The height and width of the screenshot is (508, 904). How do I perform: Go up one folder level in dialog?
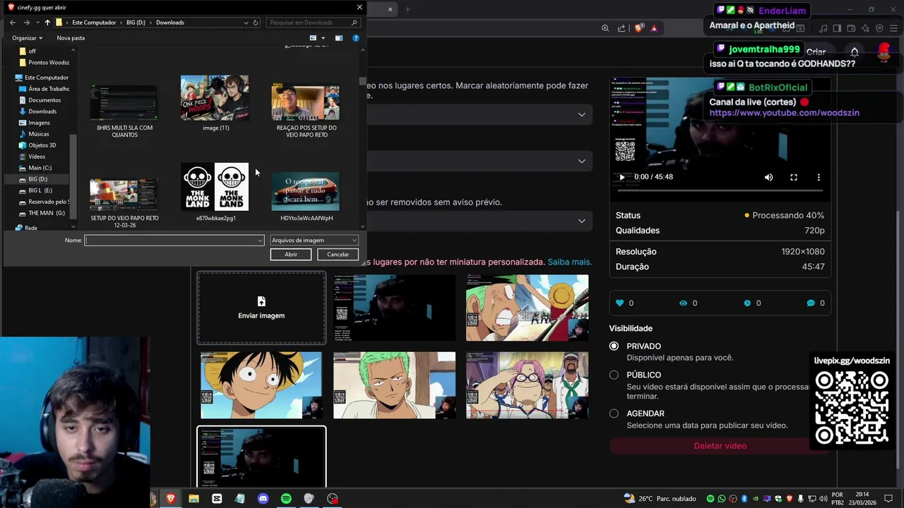tap(47, 23)
